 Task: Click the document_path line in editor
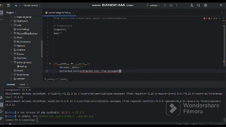(x=71, y=67)
